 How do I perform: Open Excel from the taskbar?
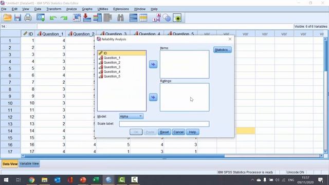[x=96, y=180]
